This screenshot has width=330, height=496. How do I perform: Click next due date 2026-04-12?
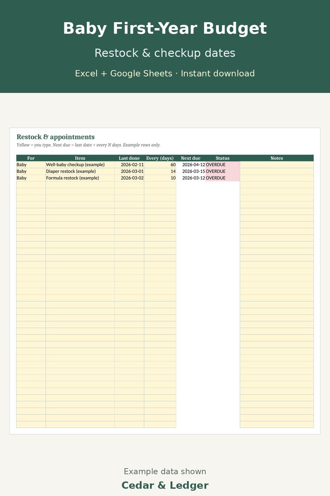(x=191, y=165)
